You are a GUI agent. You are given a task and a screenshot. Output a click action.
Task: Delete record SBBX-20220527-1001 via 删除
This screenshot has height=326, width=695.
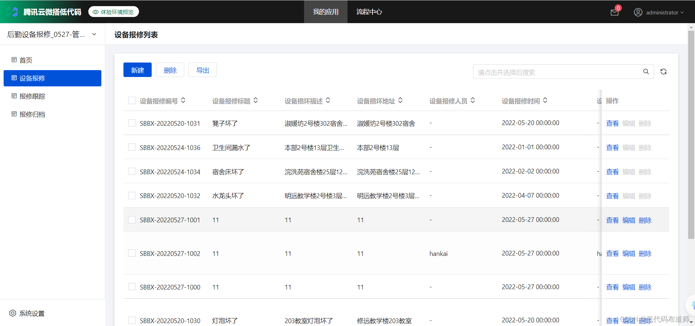(x=645, y=220)
